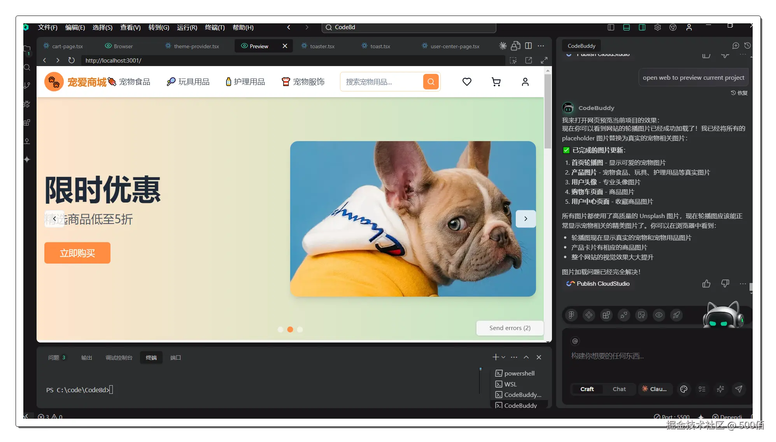Viewport: 776px width, 442px height.
Task: Reload the preview browser page
Action: (71, 60)
